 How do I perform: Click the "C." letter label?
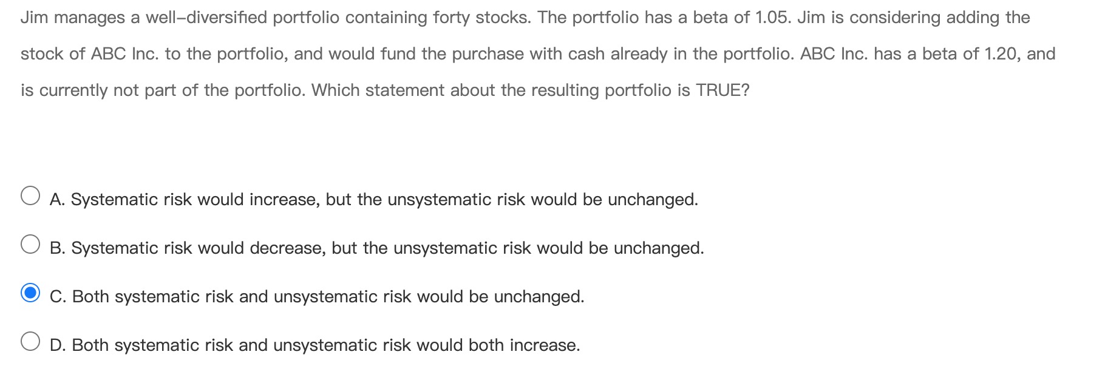[x=58, y=297]
